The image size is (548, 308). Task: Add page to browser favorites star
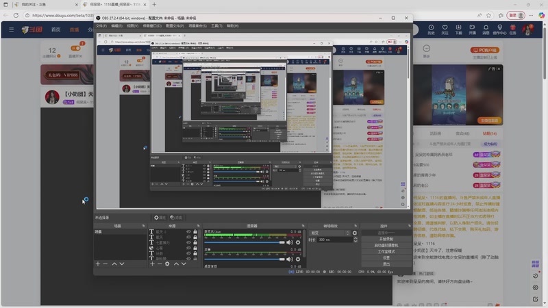click(x=488, y=15)
